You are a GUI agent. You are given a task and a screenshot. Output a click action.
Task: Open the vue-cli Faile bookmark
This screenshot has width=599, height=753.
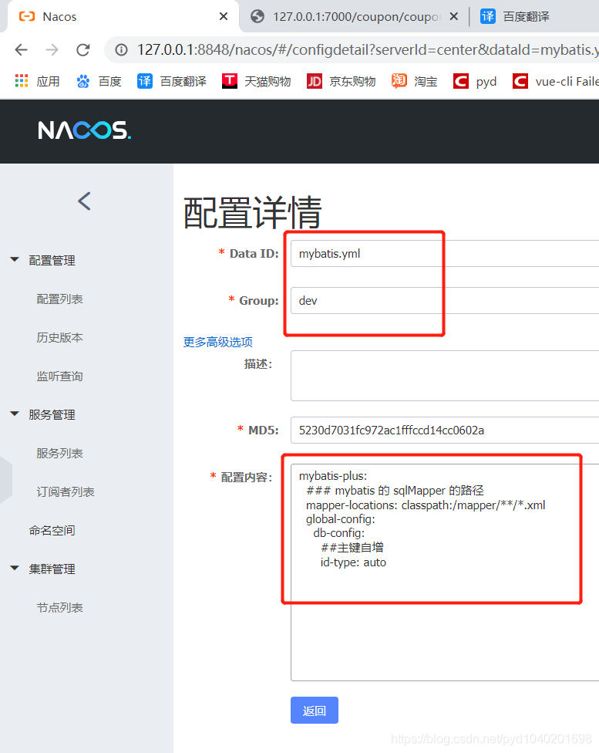[555, 81]
